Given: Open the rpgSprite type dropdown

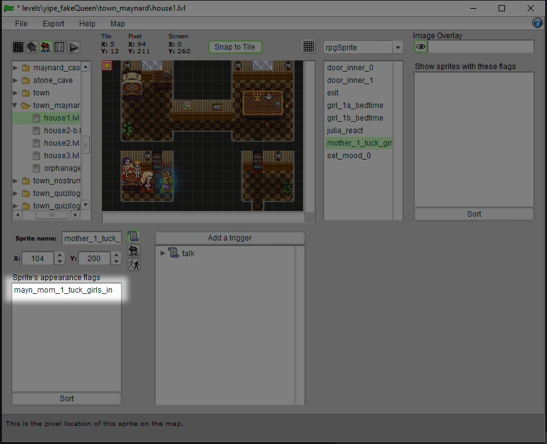Looking at the screenshot, I should [x=397, y=48].
